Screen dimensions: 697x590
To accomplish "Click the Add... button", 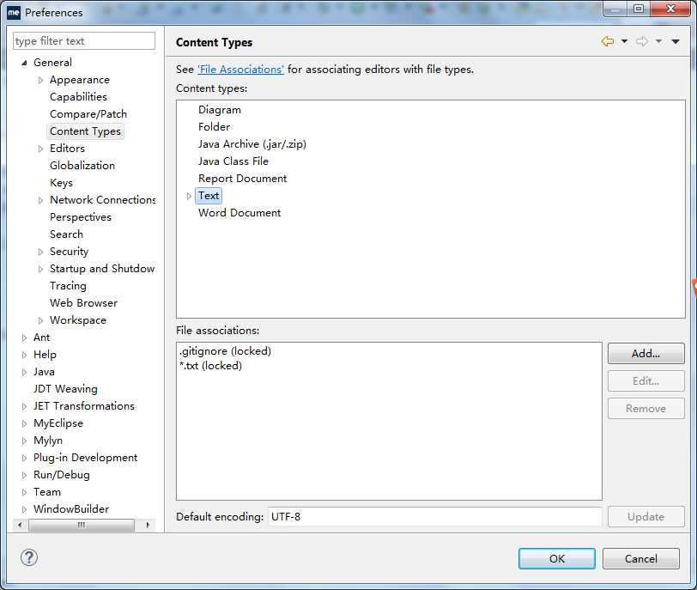I will pos(645,354).
